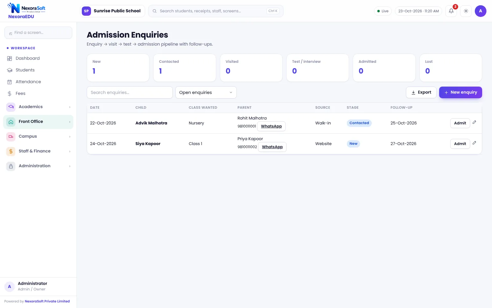Focus the Find a screen field
Screen dimensions: 492x308
point(38,33)
